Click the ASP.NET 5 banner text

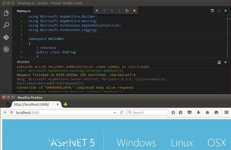tap(72, 143)
